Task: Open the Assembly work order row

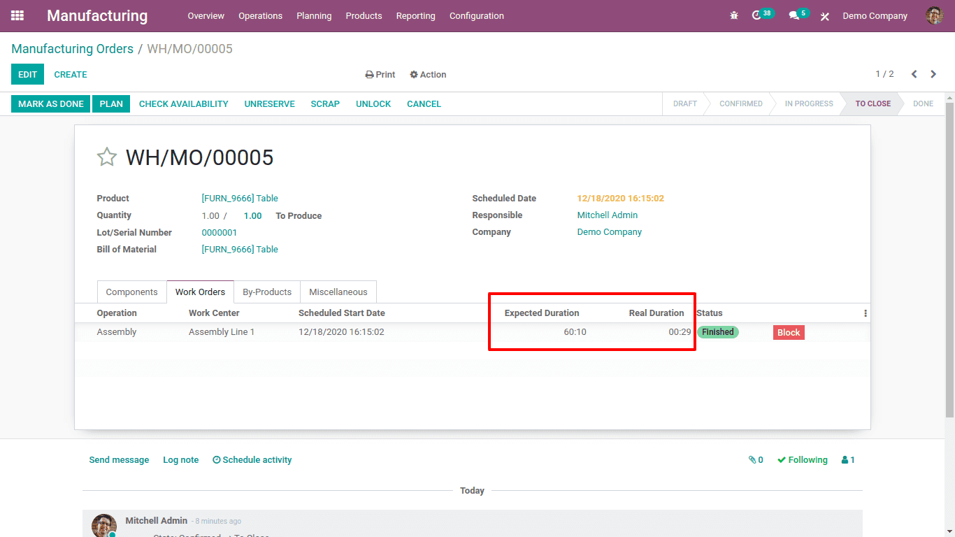Action: [x=473, y=332]
